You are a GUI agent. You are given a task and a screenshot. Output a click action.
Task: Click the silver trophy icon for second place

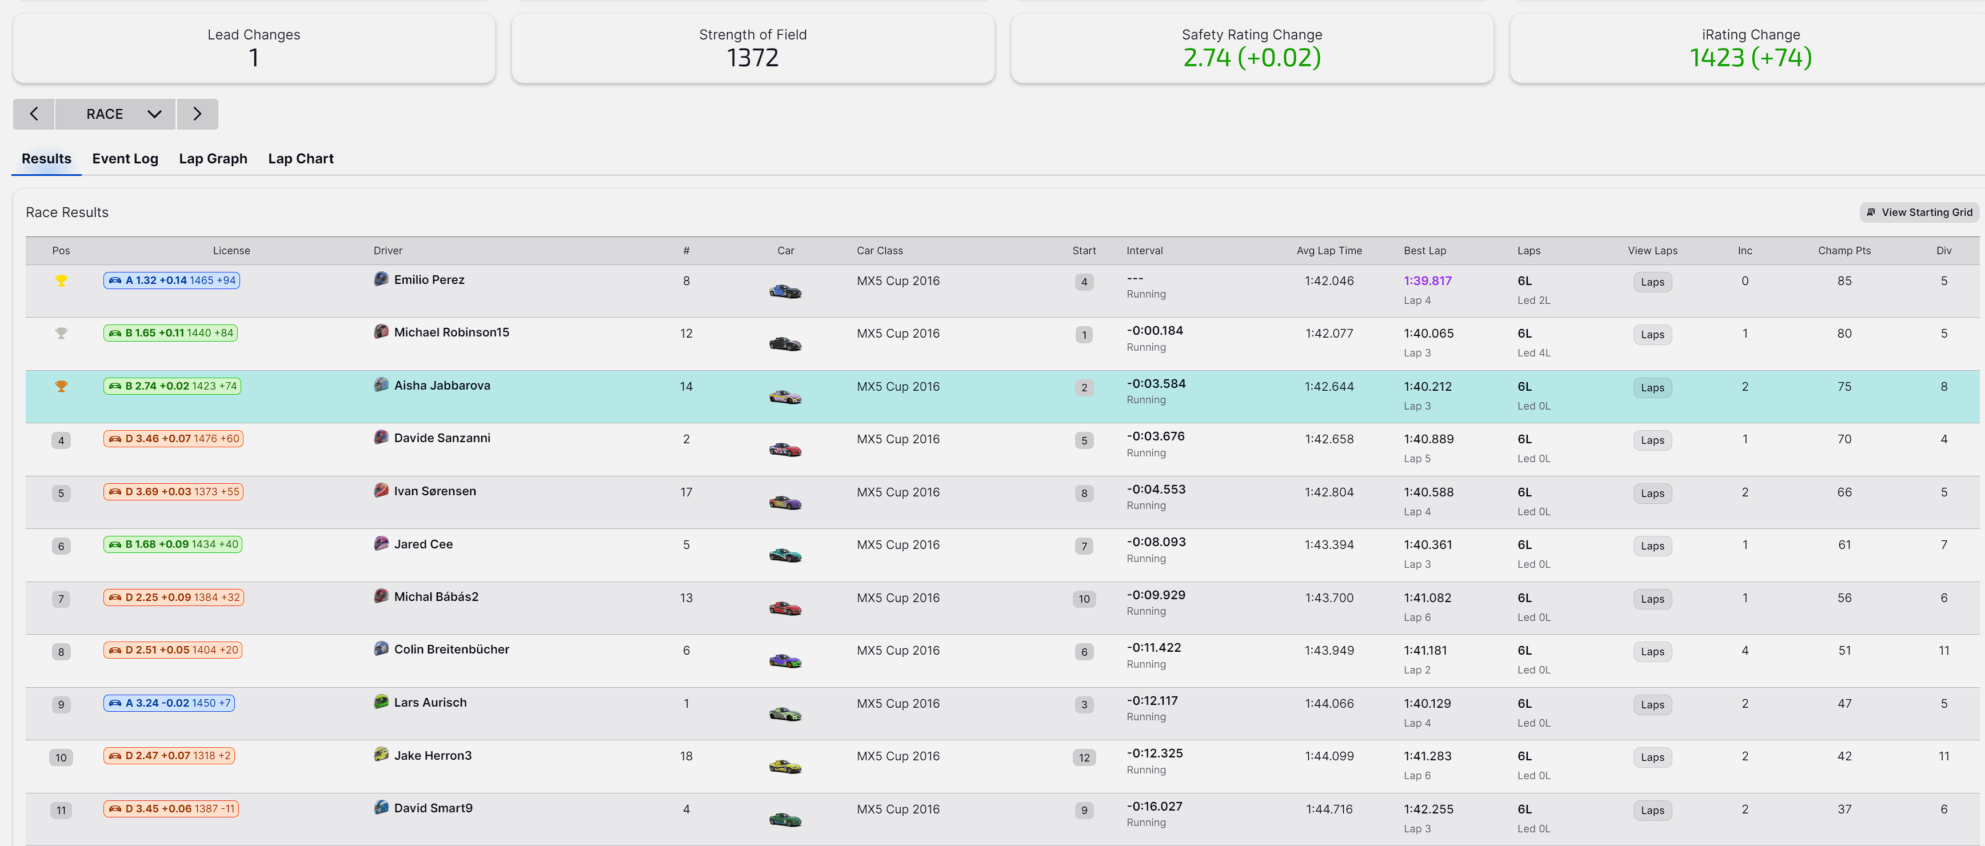[61, 334]
